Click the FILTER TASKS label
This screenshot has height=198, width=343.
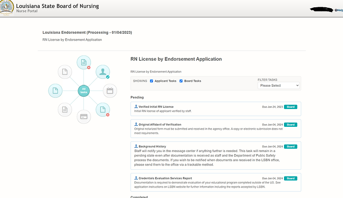pyautogui.click(x=268, y=80)
